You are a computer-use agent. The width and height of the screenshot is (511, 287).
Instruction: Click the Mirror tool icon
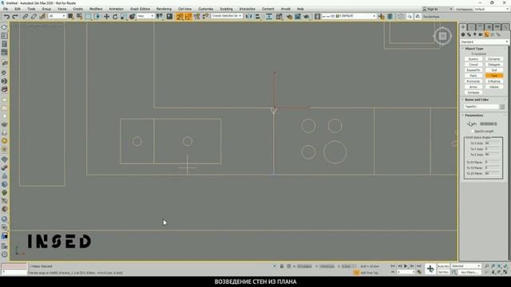click(249, 16)
